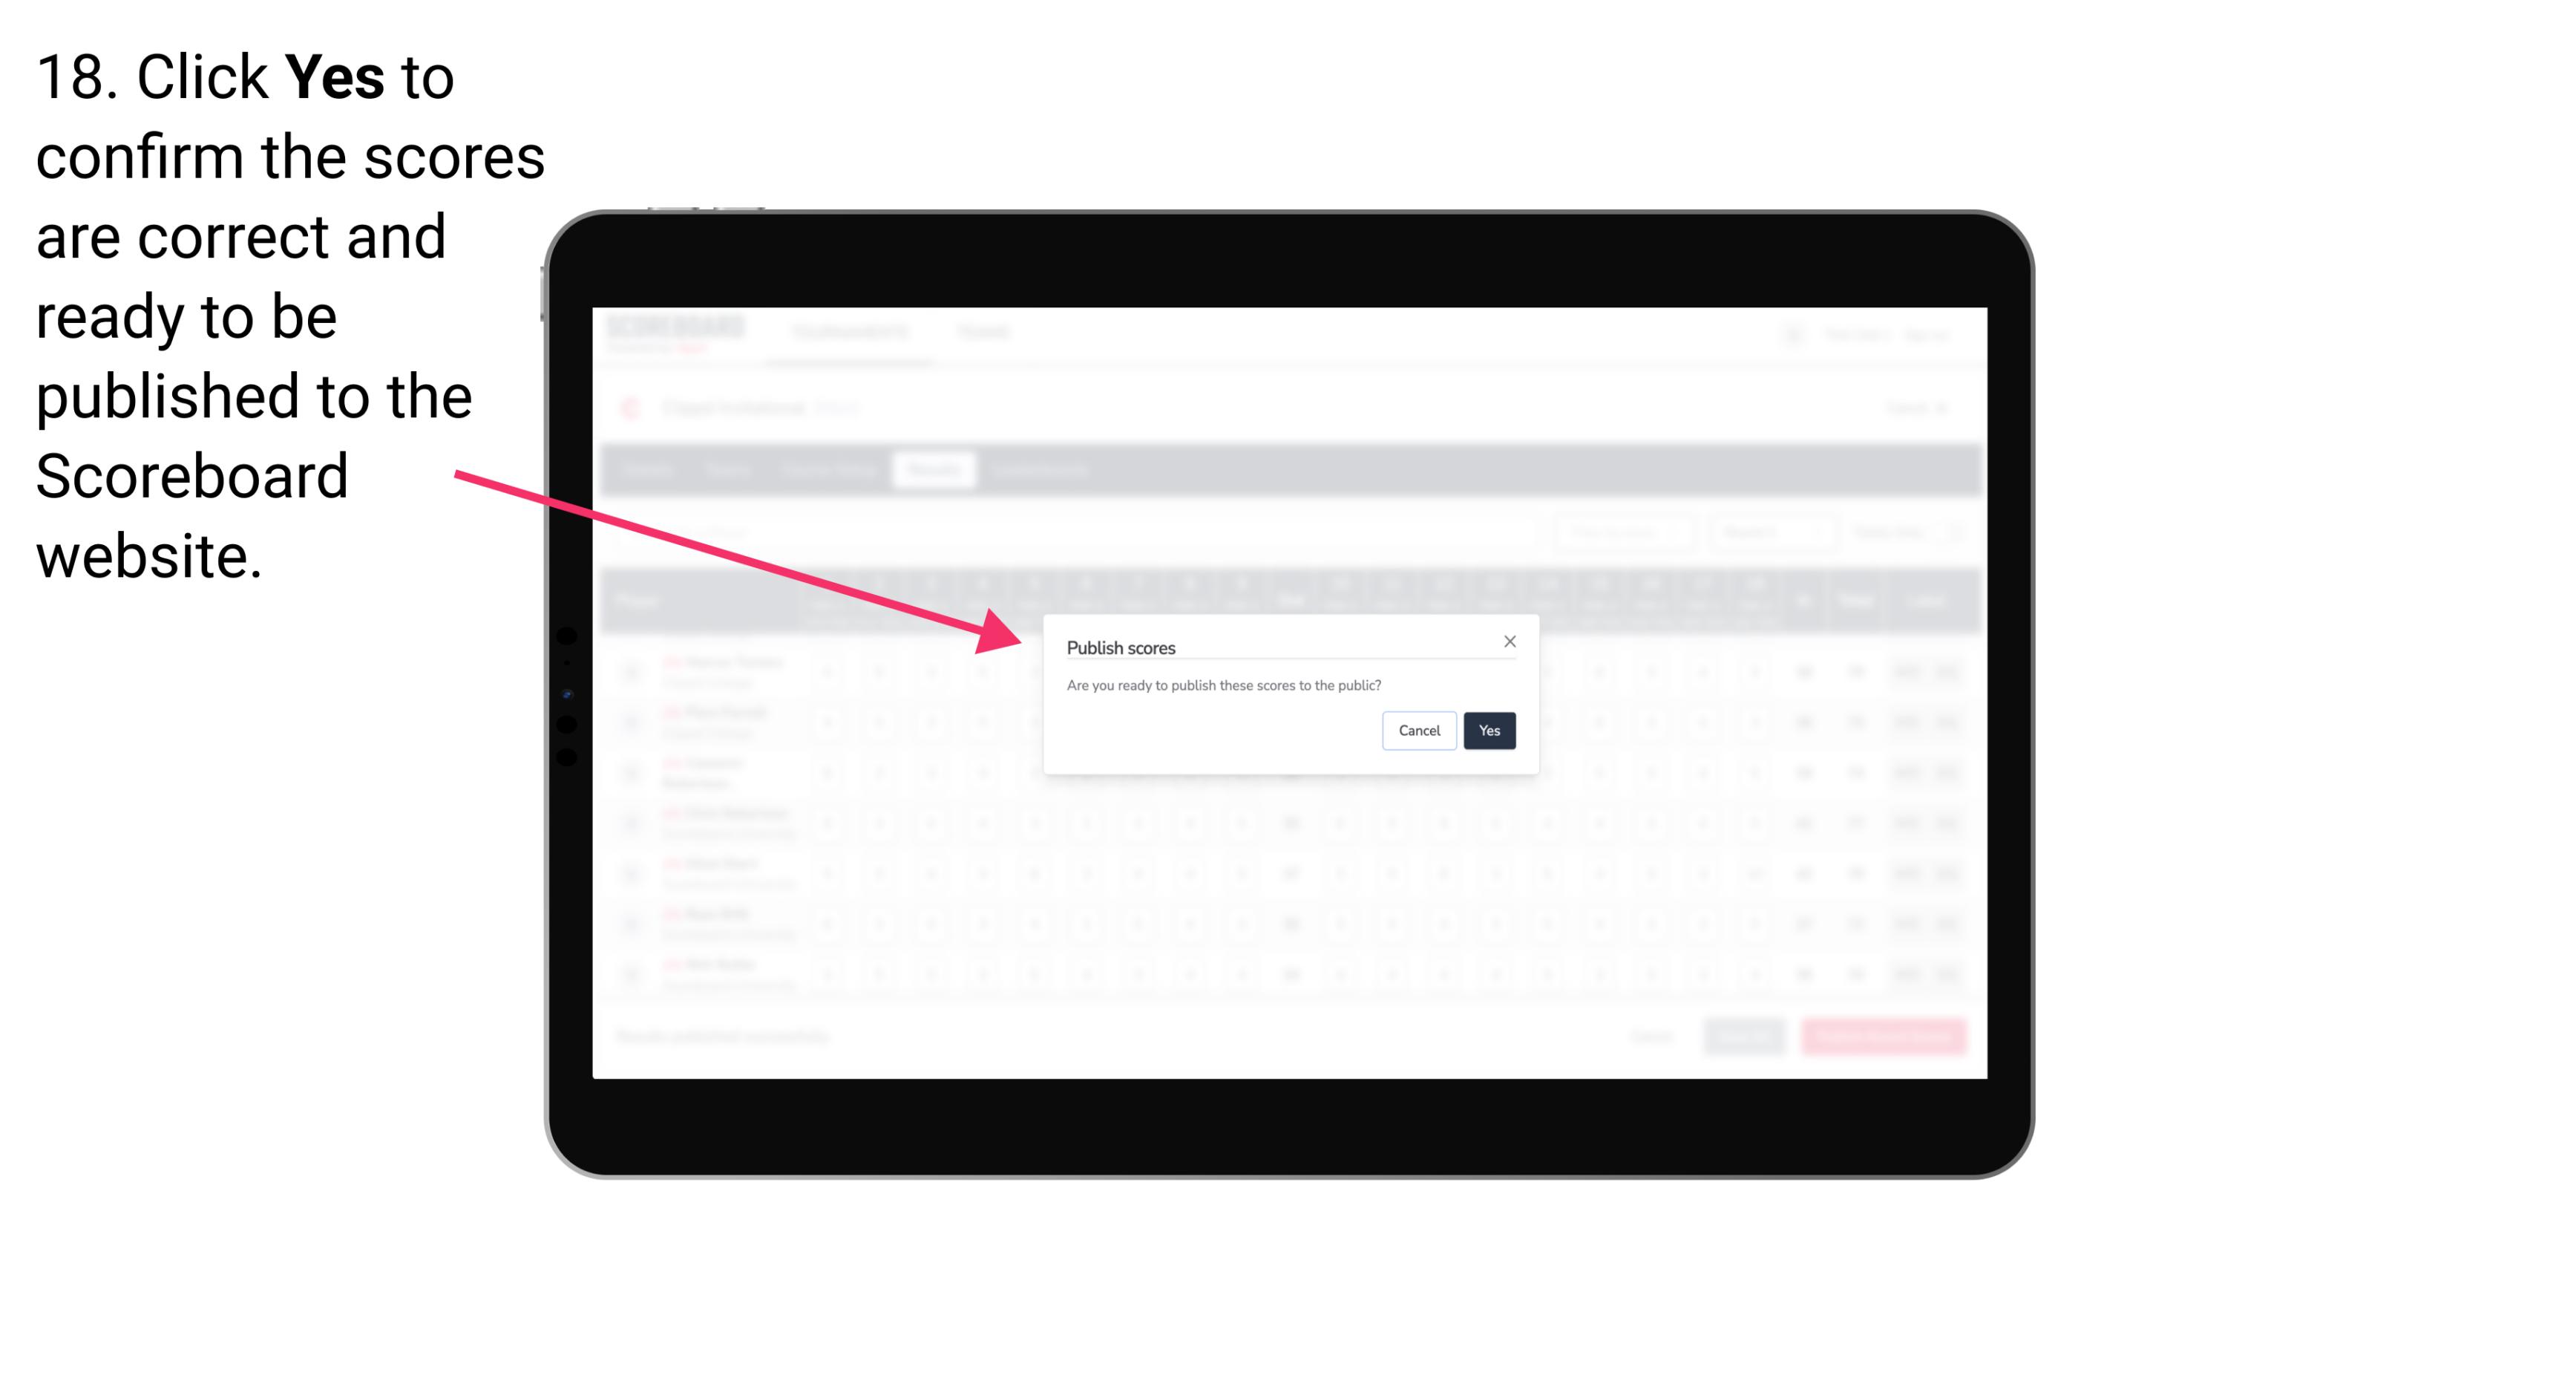The height and width of the screenshot is (1387, 2576).
Task: Click Yes to publish scores
Action: pos(1489,729)
